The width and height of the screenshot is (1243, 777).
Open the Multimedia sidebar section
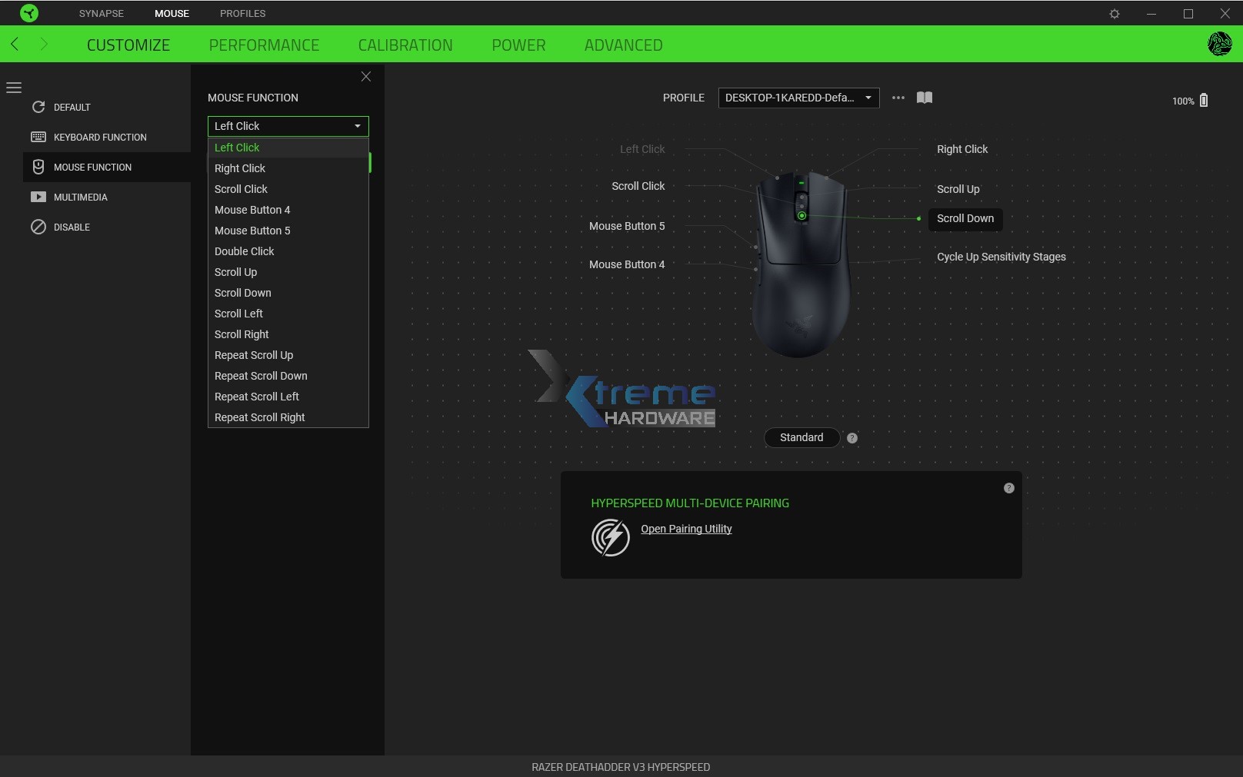[x=38, y=197]
